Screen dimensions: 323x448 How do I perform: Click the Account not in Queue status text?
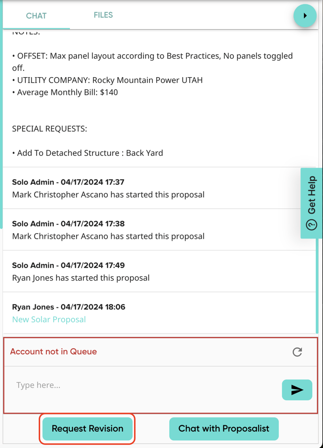[x=53, y=352]
